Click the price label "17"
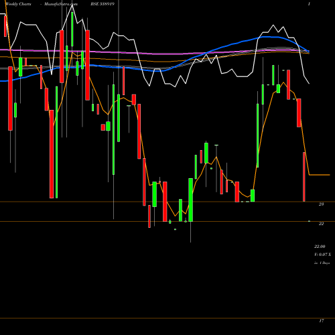The width and height of the screenshot is (335, 335). (x=321, y=321)
